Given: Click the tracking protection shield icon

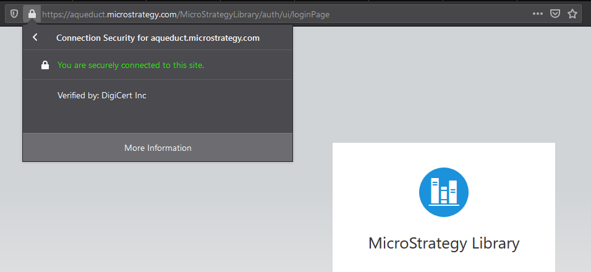Looking at the screenshot, I should (x=14, y=14).
